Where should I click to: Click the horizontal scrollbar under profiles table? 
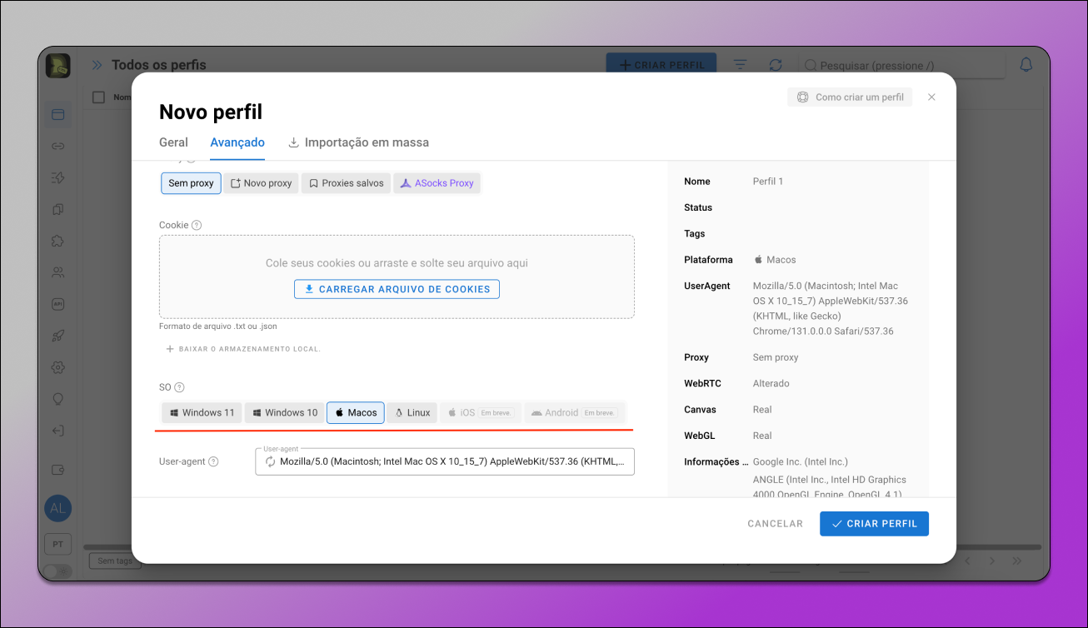563,547
